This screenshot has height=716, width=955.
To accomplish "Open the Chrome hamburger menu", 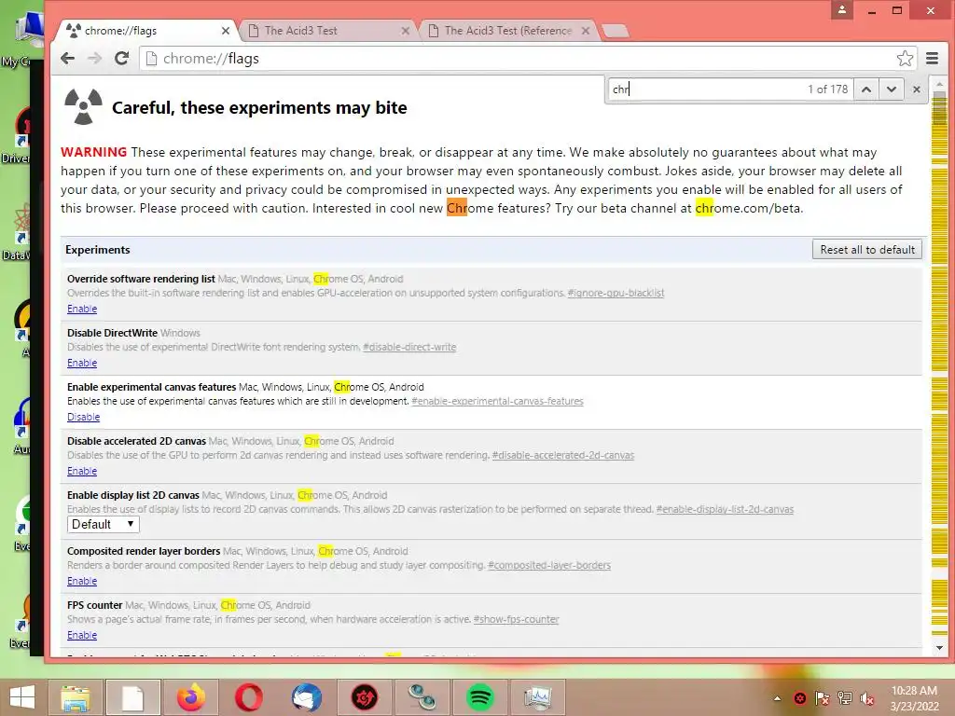I will tap(932, 59).
